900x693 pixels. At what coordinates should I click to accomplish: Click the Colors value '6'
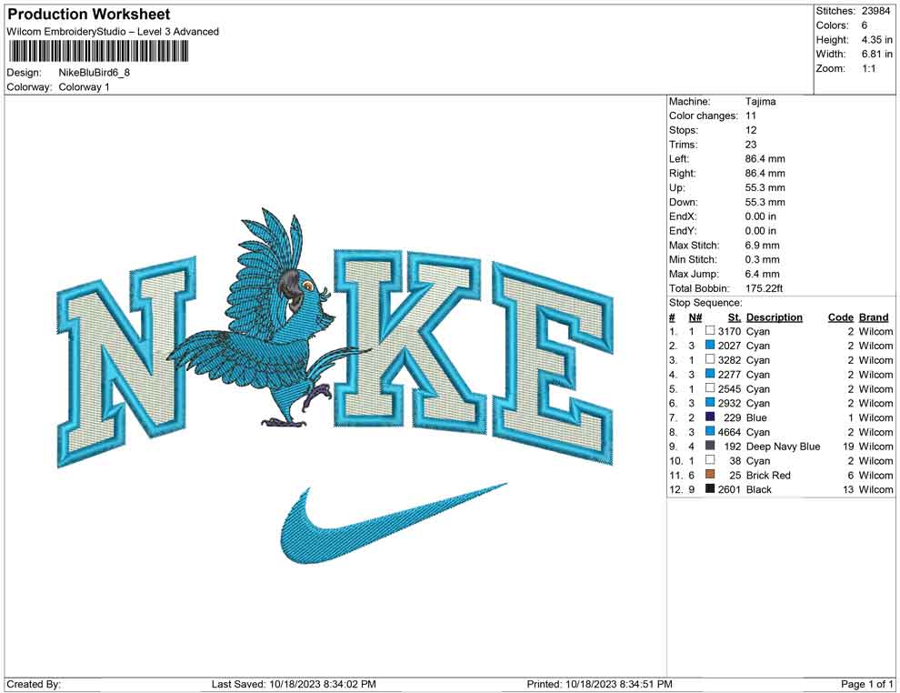point(865,25)
